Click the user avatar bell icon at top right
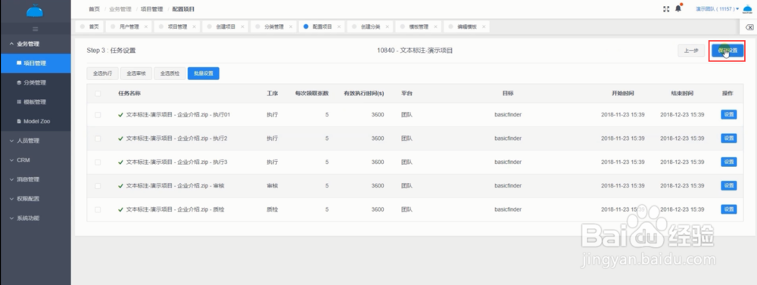The height and width of the screenshot is (285, 757). [748, 9]
